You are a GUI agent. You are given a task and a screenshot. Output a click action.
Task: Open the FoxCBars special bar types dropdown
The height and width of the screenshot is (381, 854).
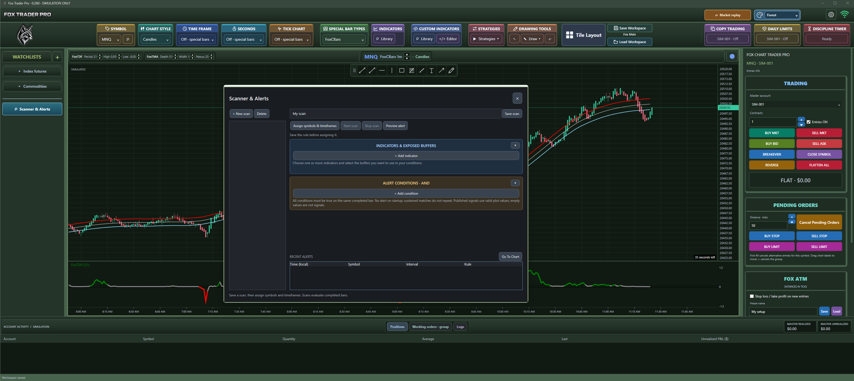point(344,39)
